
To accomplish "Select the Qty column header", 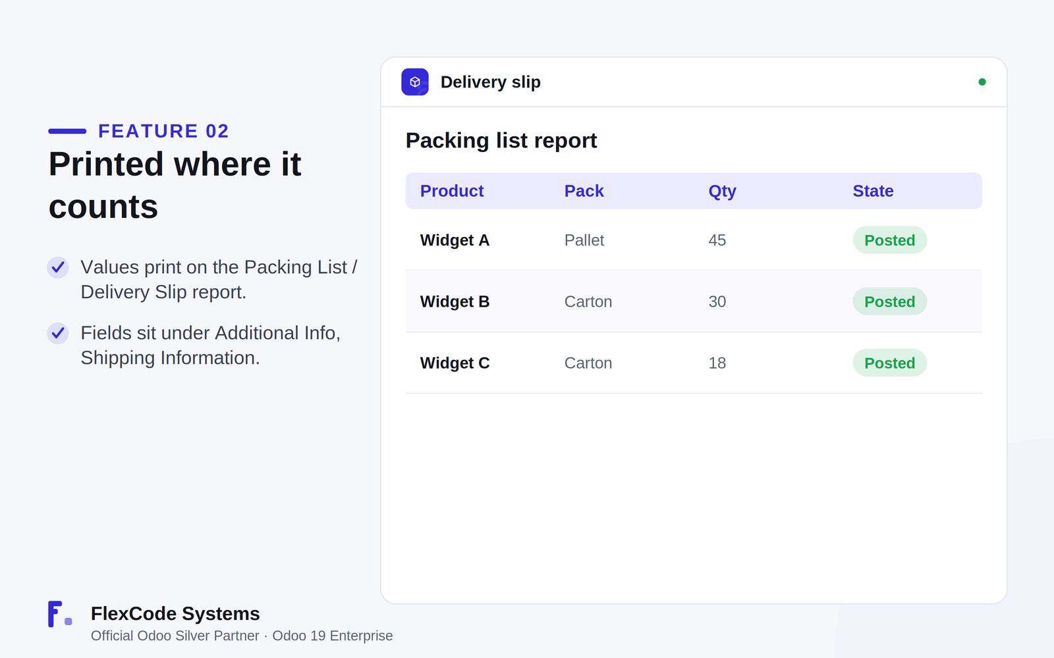I will (723, 191).
